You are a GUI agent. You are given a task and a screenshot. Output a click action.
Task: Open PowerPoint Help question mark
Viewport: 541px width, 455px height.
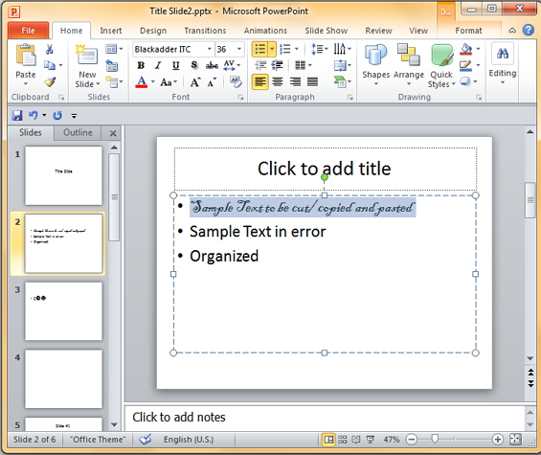pyautogui.click(x=529, y=30)
